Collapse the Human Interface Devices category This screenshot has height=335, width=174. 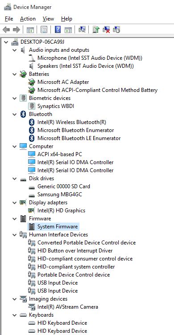(15, 235)
